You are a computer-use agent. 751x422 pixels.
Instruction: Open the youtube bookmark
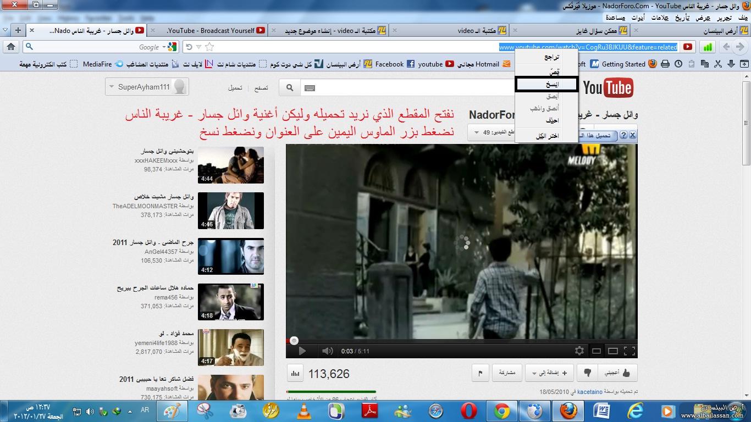[x=435, y=64]
